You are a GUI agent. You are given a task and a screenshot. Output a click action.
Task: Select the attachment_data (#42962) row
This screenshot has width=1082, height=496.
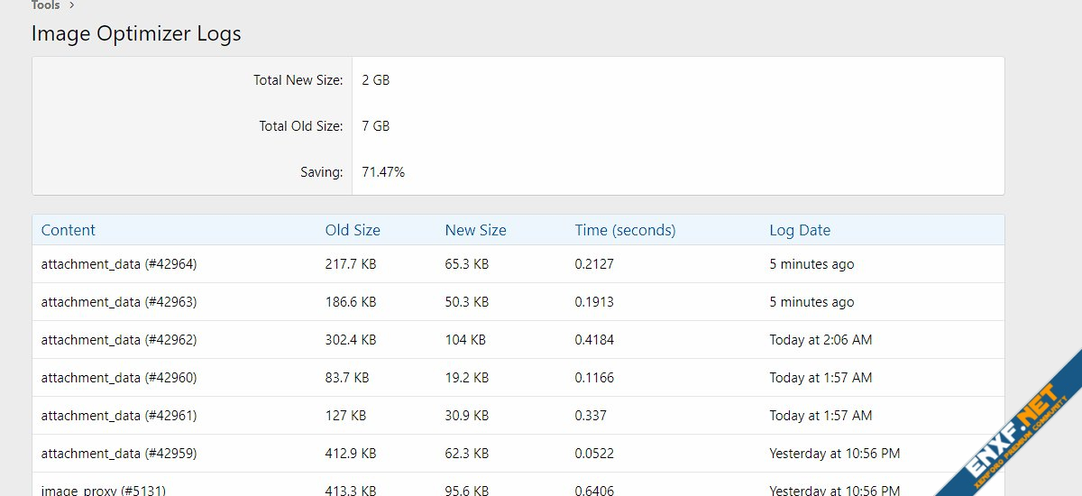click(119, 340)
